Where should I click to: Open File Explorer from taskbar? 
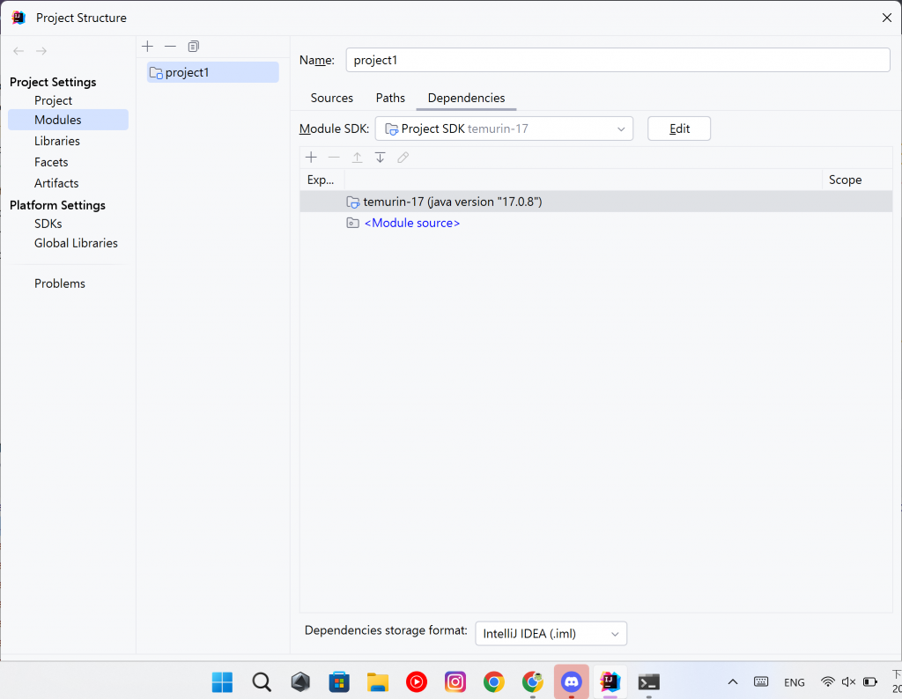tap(378, 682)
